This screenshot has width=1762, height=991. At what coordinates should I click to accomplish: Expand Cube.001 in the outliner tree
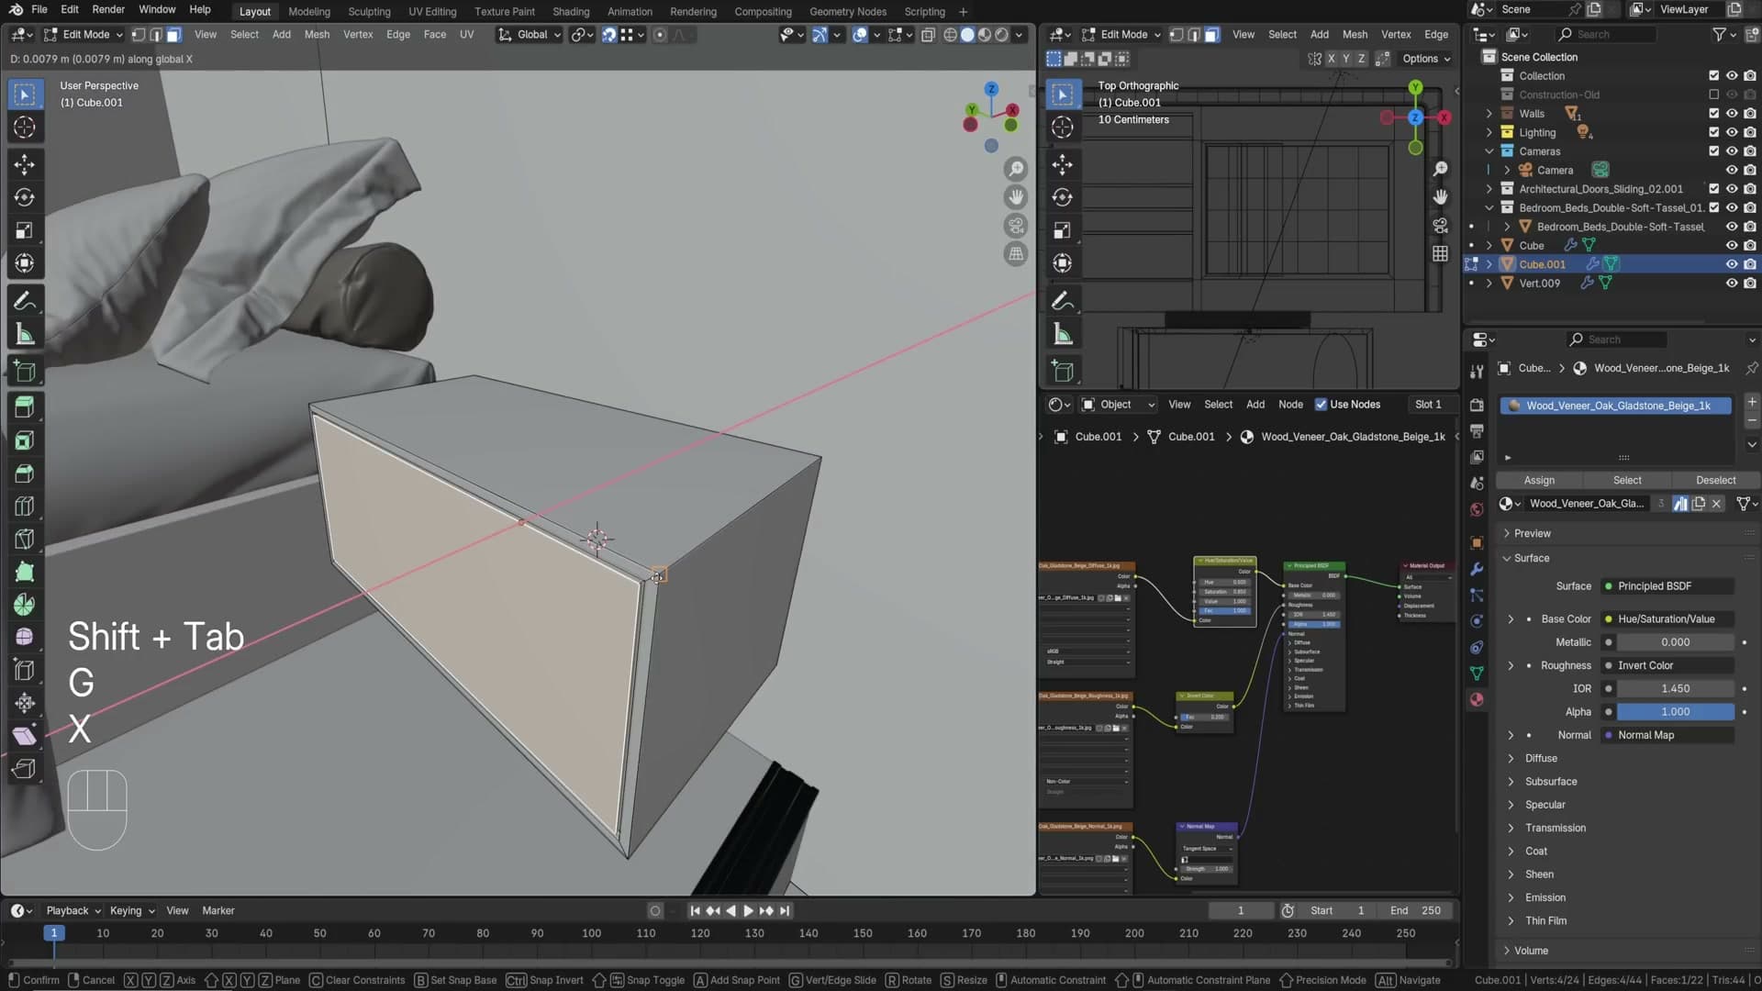[x=1489, y=264]
